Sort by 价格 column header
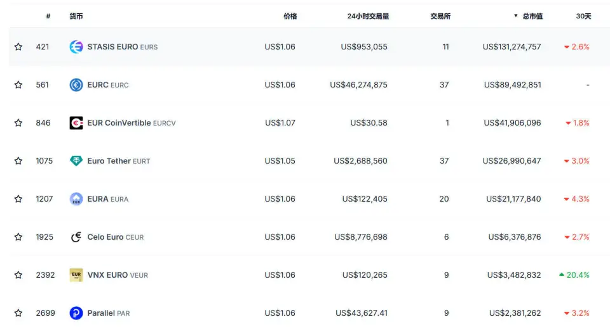Screen dimensions: 610x329 pyautogui.click(x=290, y=16)
